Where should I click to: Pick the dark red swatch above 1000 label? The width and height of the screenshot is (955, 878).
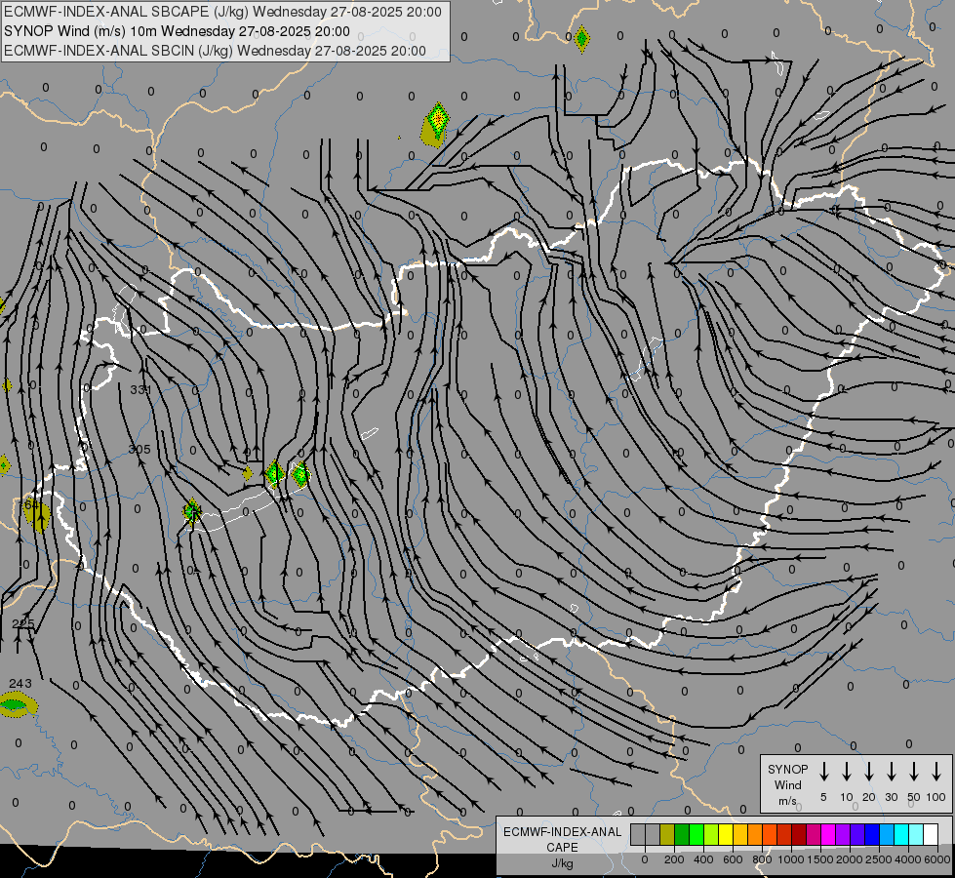[x=799, y=834]
